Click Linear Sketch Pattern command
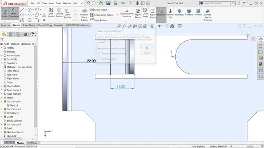 102,15
